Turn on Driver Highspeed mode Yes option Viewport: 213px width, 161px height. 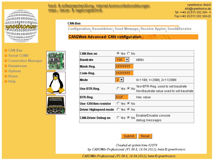pyautogui.click(x=118, y=109)
